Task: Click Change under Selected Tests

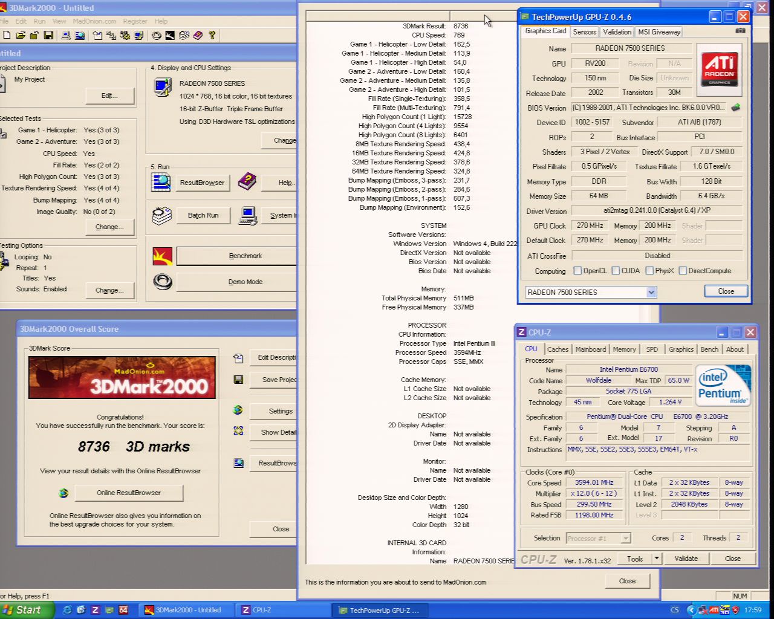Action: [109, 227]
